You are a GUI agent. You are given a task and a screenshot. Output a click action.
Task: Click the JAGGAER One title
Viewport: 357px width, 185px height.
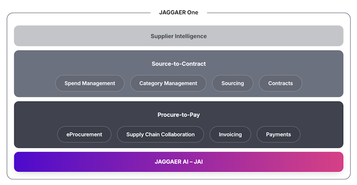178,12
